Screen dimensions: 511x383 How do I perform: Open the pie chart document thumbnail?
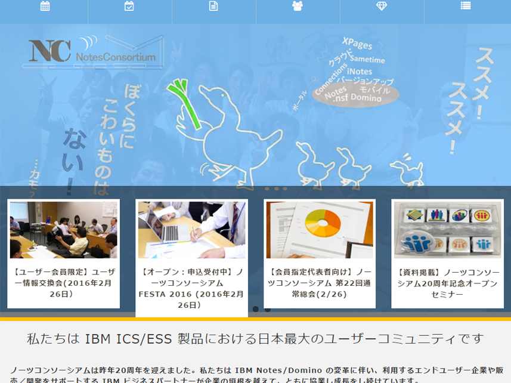[320, 230]
